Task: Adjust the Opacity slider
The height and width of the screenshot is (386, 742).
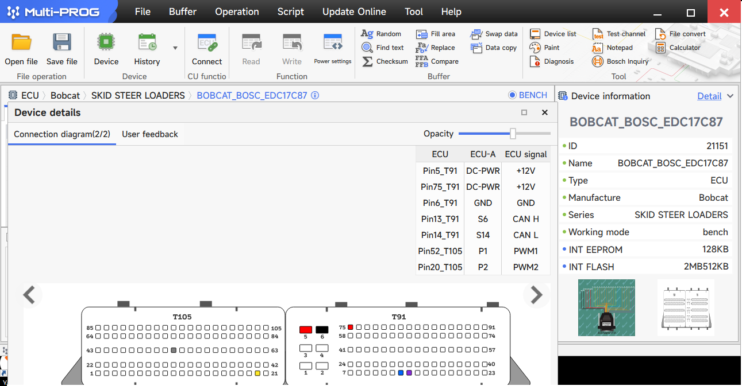Action: click(x=513, y=134)
